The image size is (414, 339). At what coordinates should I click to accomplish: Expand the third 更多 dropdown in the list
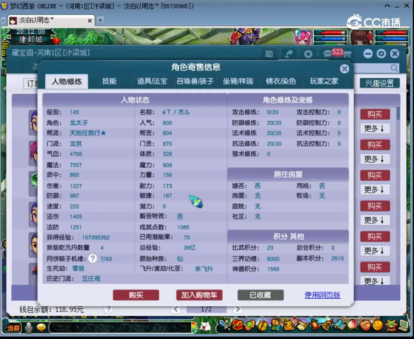[x=375, y=190]
